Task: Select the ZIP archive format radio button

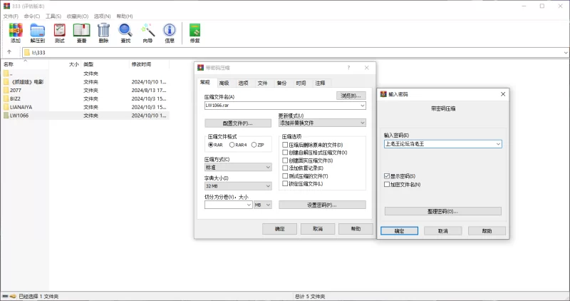Action: click(x=254, y=145)
